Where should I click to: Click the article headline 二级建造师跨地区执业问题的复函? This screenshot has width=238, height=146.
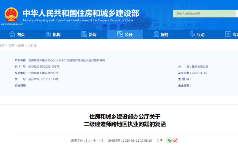(x=125, y=124)
